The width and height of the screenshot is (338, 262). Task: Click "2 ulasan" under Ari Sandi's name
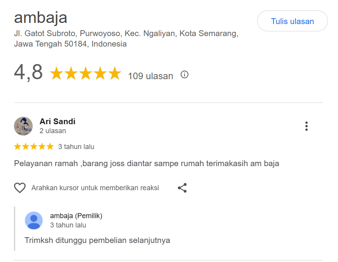pos(53,131)
